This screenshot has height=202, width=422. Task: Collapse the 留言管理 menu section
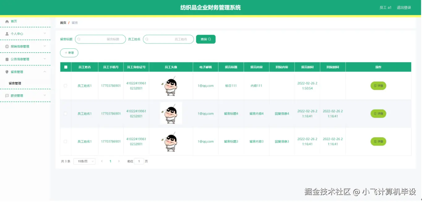45,72
